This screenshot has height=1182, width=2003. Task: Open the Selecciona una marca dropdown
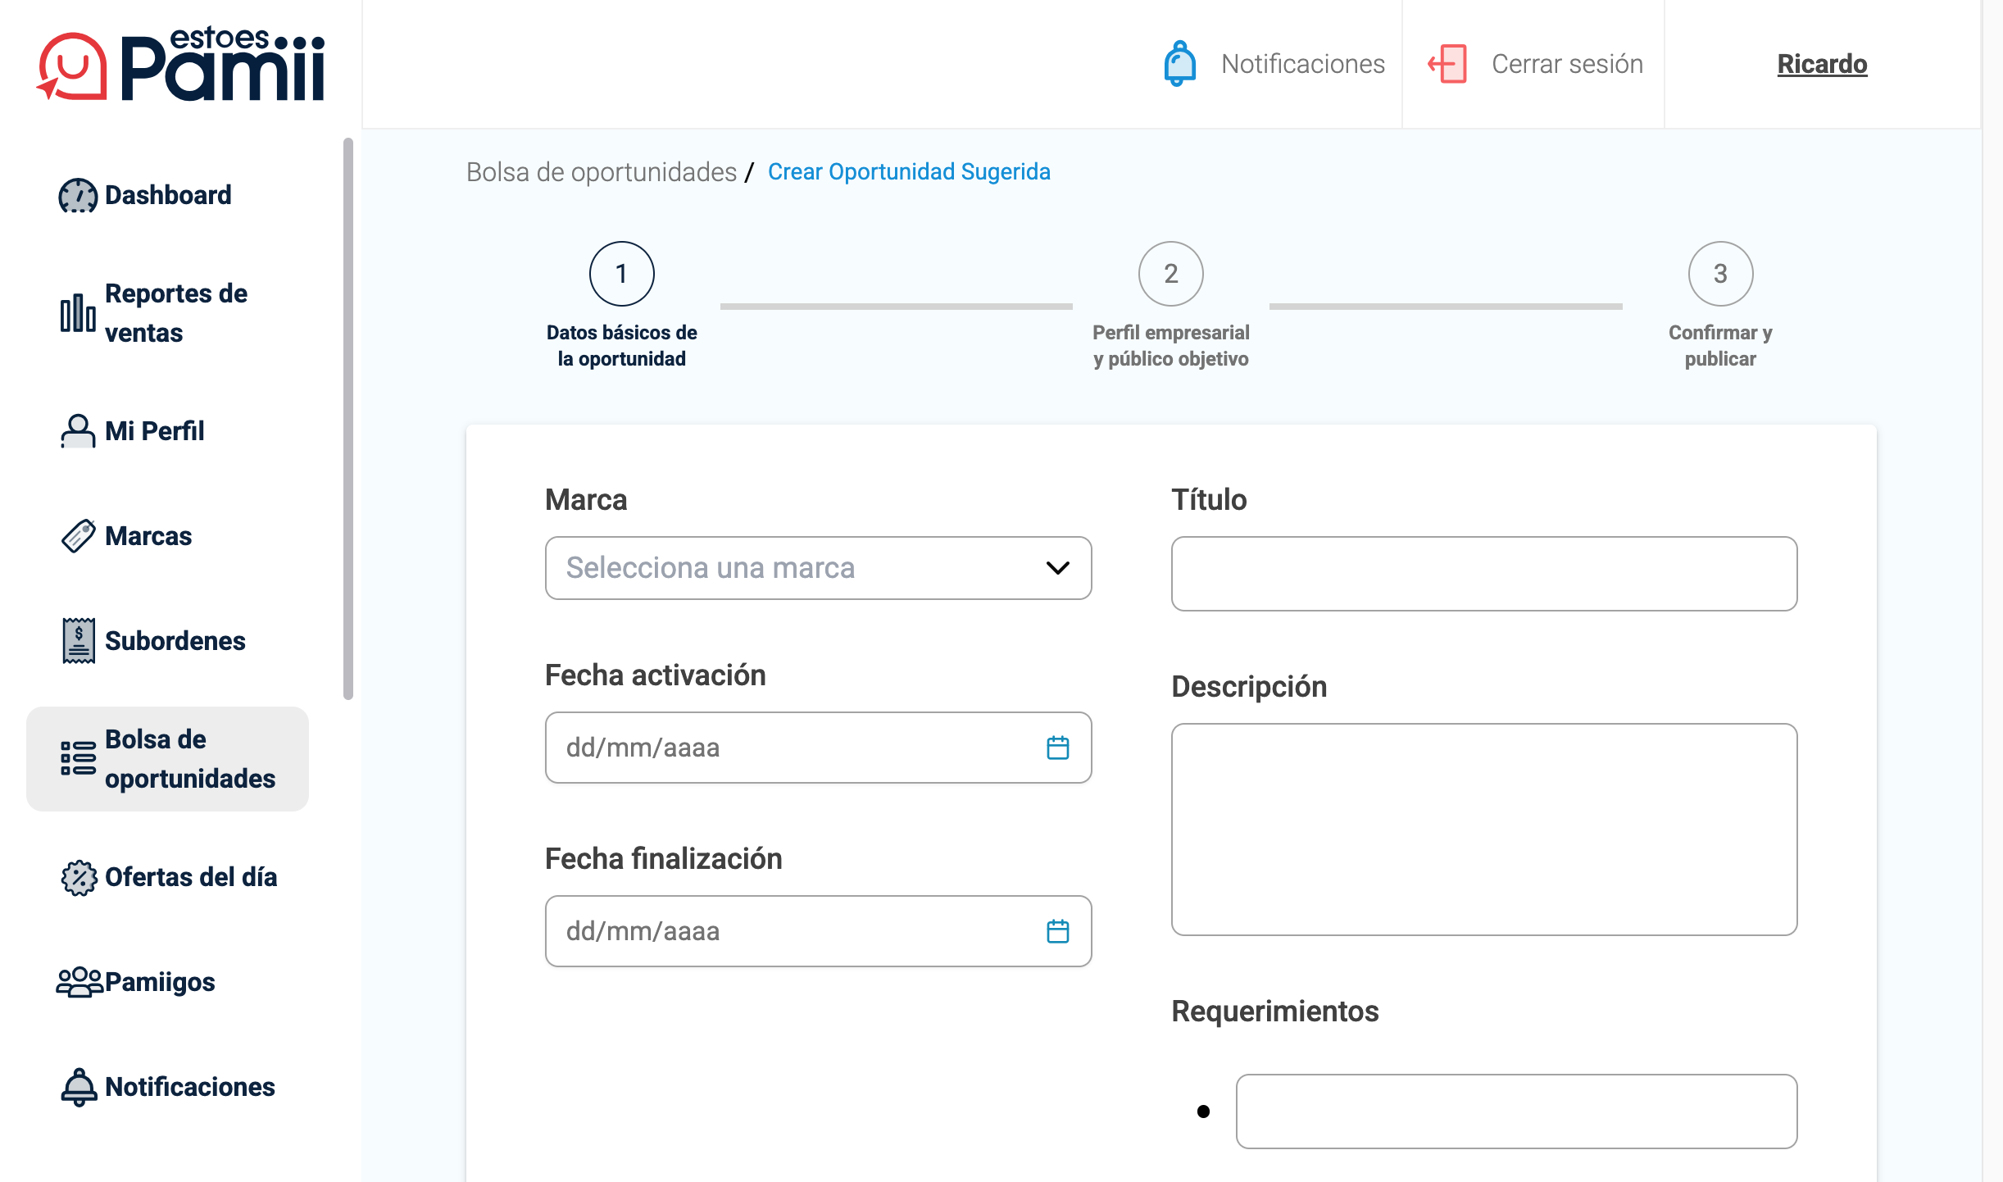817,567
